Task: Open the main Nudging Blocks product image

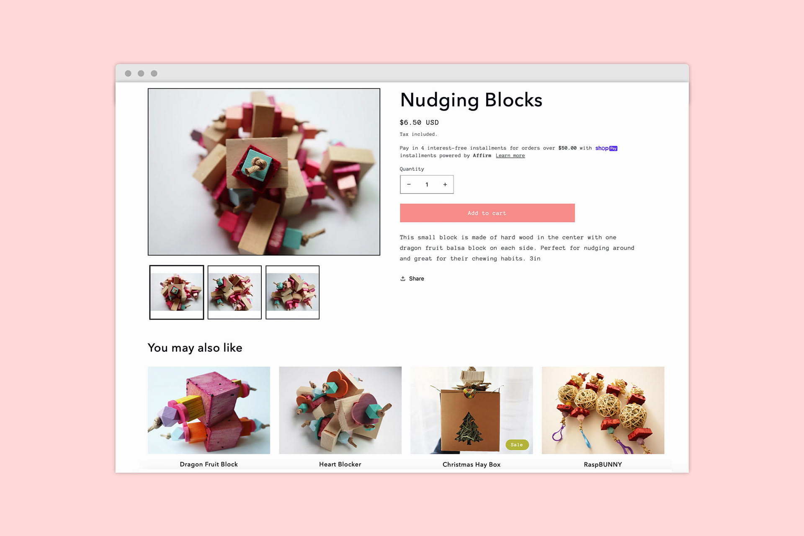Action: tap(264, 172)
